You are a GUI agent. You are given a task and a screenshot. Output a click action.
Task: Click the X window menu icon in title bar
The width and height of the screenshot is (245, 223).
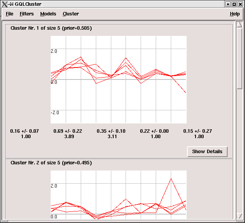[4, 4]
